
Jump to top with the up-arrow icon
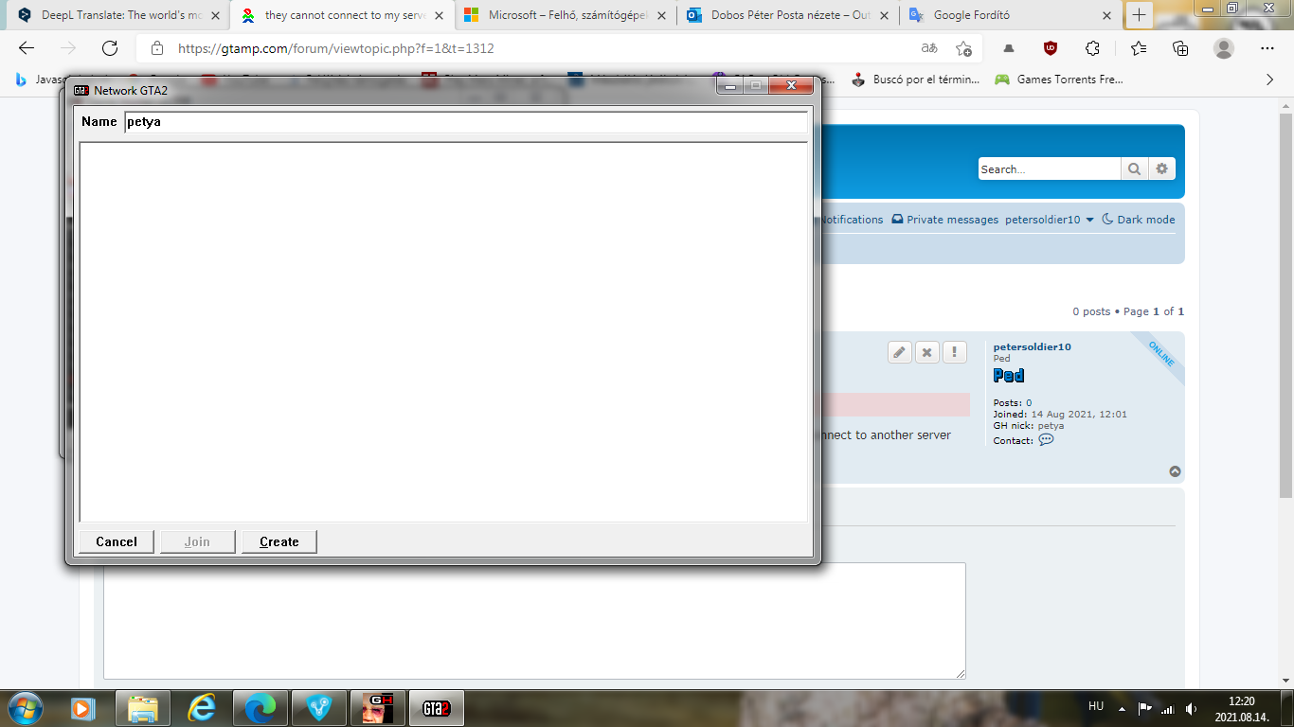[x=1175, y=471]
